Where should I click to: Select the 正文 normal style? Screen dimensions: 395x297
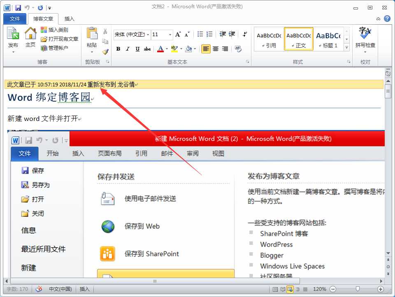pos(299,39)
